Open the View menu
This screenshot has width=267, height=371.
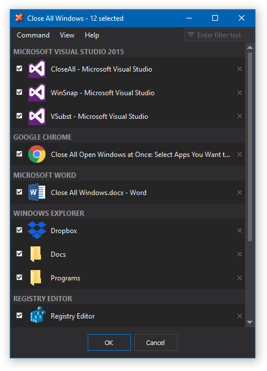click(x=67, y=35)
